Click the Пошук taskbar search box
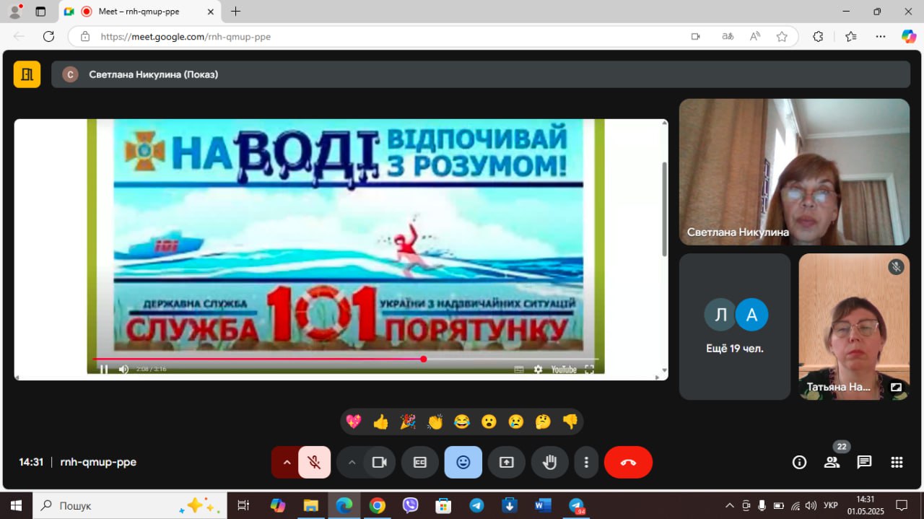Image resolution: width=924 pixels, height=519 pixels. coord(130,505)
